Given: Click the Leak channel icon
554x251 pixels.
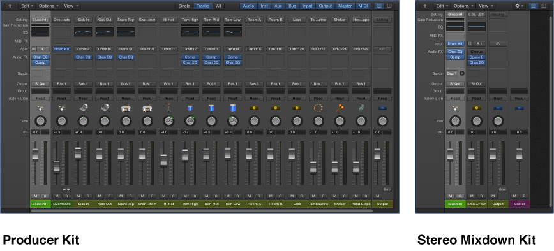Looking at the screenshot, I should pyautogui.click(x=296, y=108).
